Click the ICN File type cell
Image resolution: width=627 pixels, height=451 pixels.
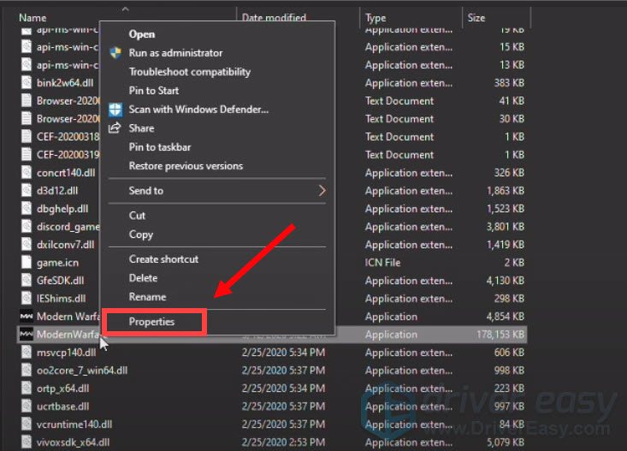pyautogui.click(x=382, y=263)
